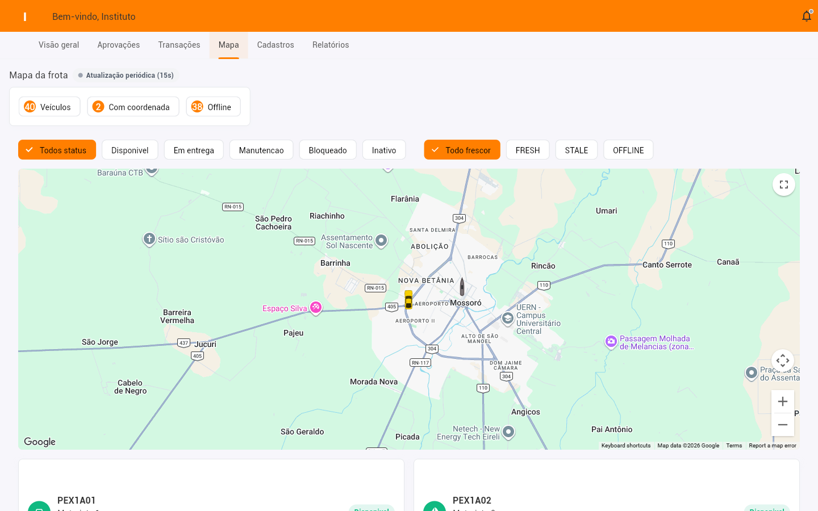The image size is (818, 511).
Task: Open the Relatórios tab
Action: [331, 45]
